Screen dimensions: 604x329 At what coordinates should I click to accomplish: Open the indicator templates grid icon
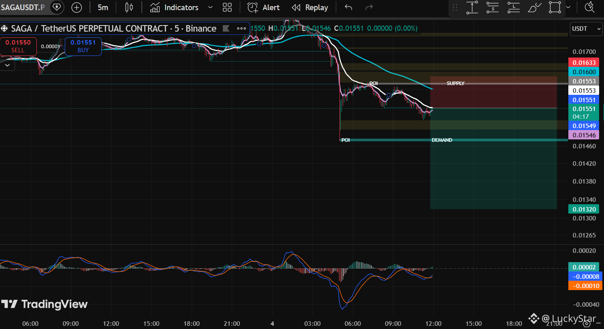pyautogui.click(x=227, y=7)
